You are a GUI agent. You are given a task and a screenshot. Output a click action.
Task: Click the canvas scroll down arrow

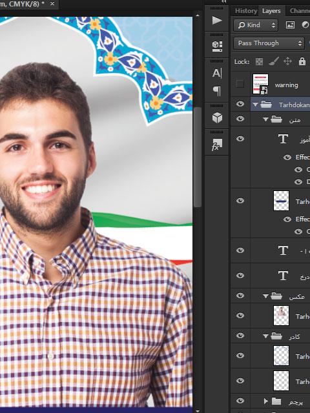(x=198, y=410)
